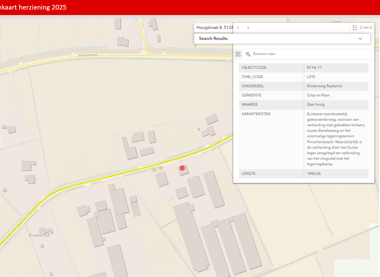The height and width of the screenshot is (277, 380).
Task: Click the popup dock grid icon
Action: coord(238,54)
